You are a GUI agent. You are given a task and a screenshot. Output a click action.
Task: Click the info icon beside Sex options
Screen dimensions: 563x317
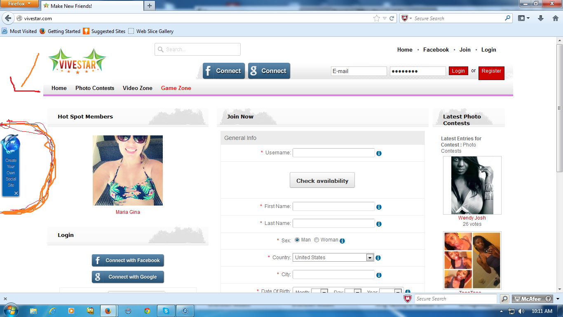tap(342, 241)
